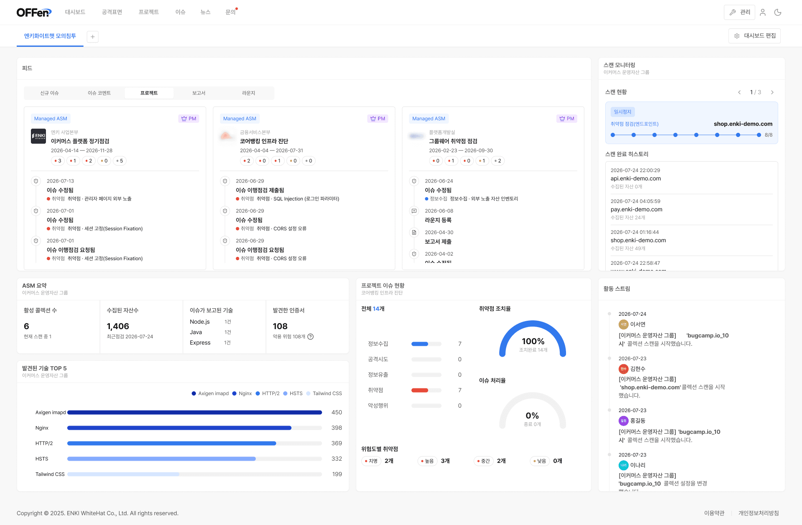Click the OFFen logo
This screenshot has width=802, height=525.
(34, 13)
